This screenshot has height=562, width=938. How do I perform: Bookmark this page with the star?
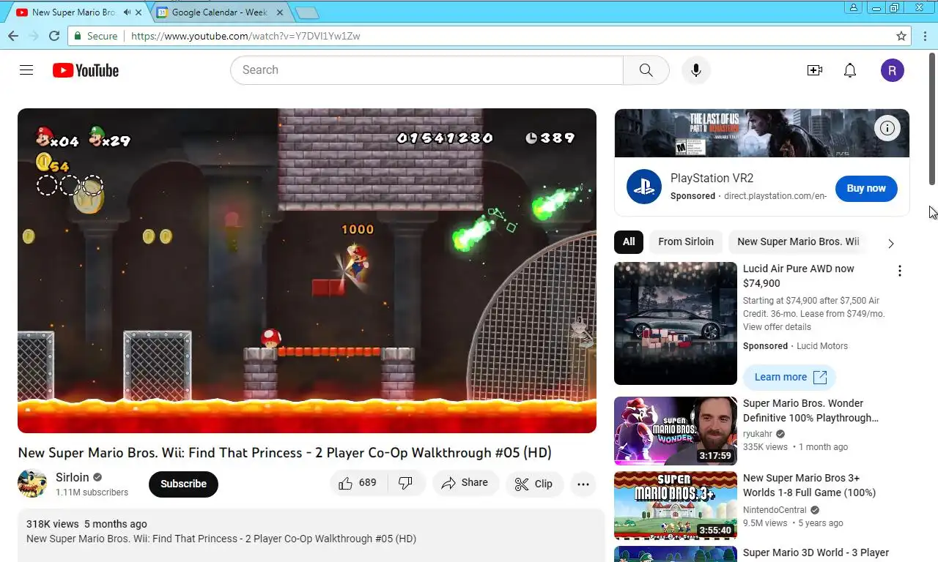click(x=901, y=36)
